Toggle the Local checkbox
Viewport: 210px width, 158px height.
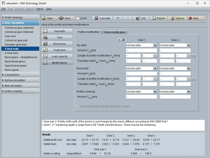tap(78, 18)
